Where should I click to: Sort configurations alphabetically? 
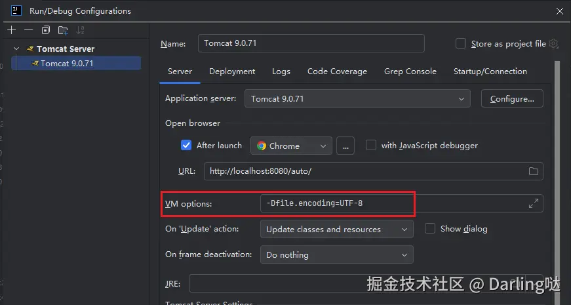click(80, 30)
